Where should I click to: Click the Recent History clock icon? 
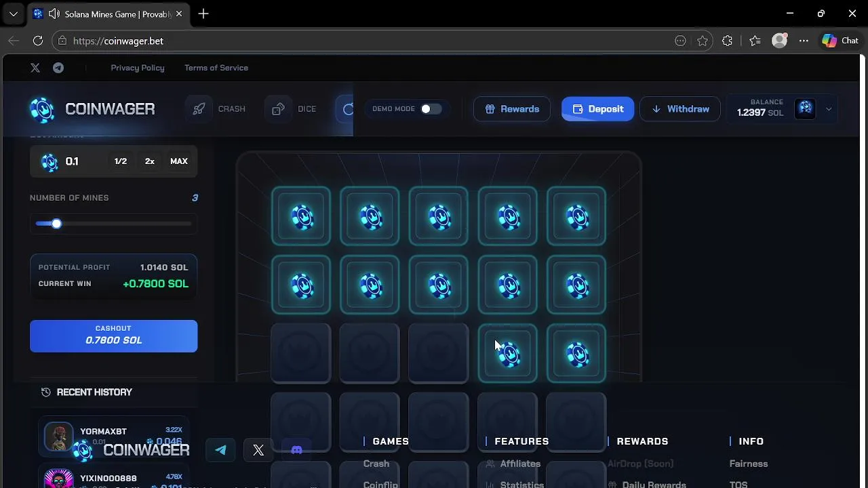[x=46, y=392]
